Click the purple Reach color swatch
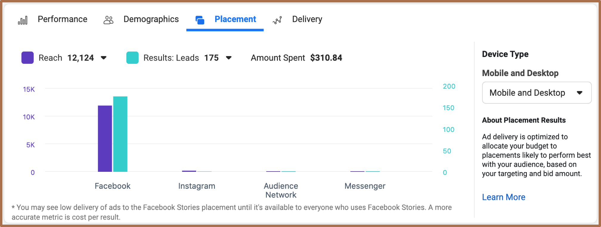 27,58
